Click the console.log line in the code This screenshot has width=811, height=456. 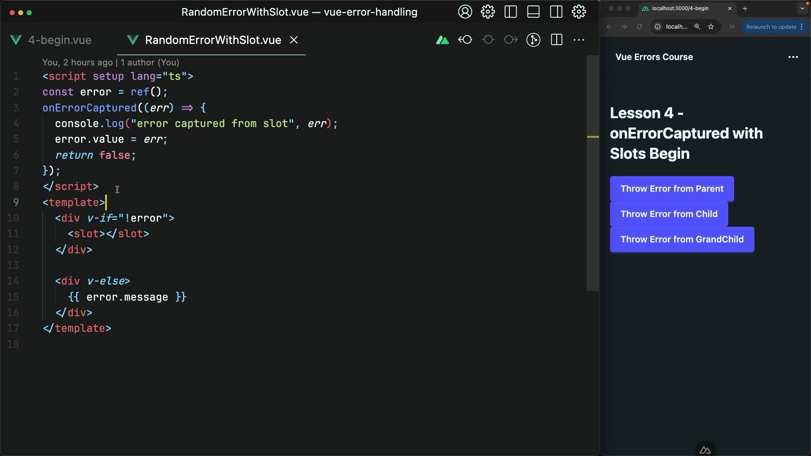(196, 124)
